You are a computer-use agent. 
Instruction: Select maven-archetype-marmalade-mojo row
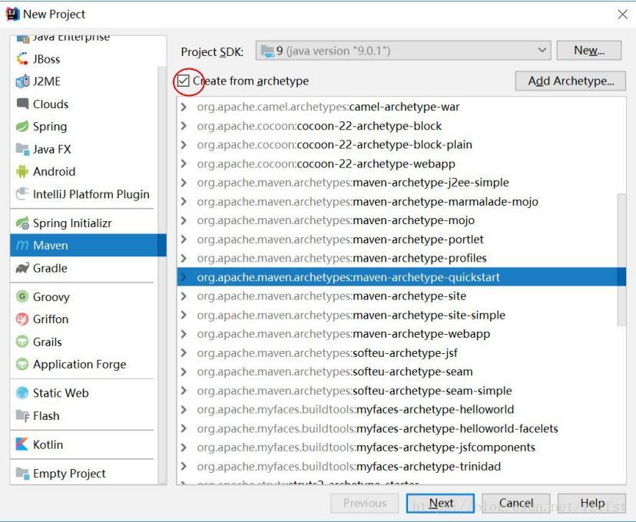coord(401,201)
